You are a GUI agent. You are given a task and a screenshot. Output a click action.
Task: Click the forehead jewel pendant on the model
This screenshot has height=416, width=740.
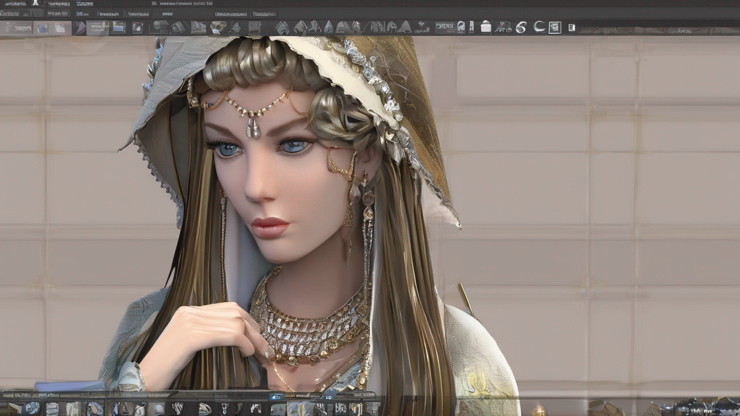253,127
